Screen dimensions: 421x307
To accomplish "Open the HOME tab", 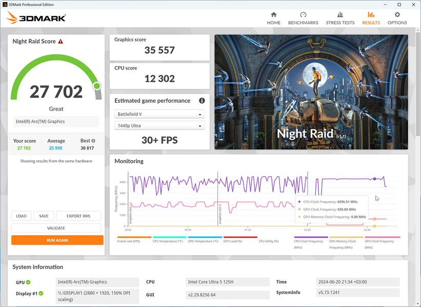I will (x=274, y=18).
